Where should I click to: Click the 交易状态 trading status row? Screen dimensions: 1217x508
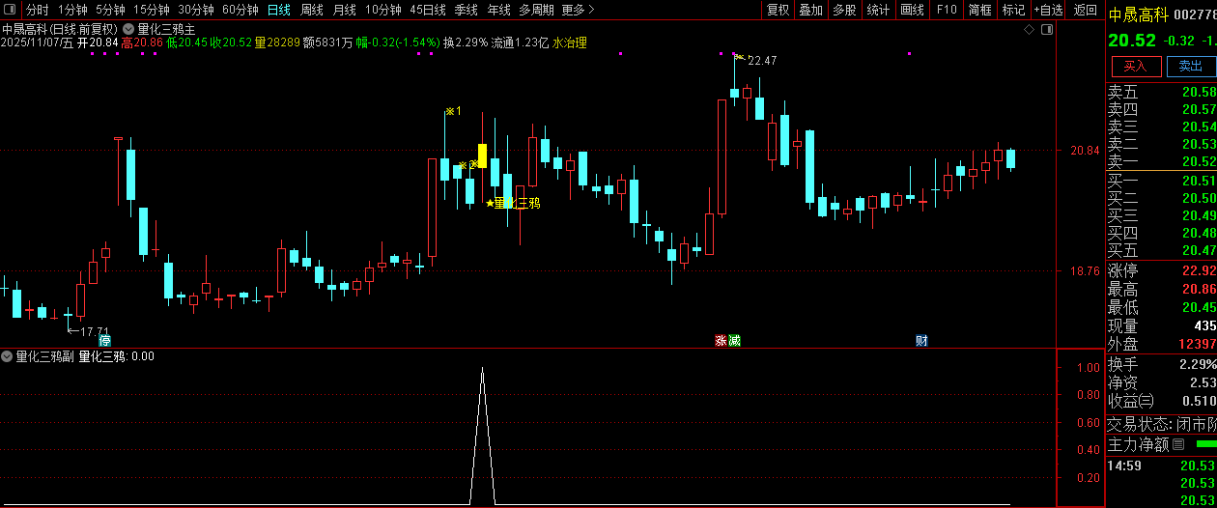click(x=1161, y=424)
